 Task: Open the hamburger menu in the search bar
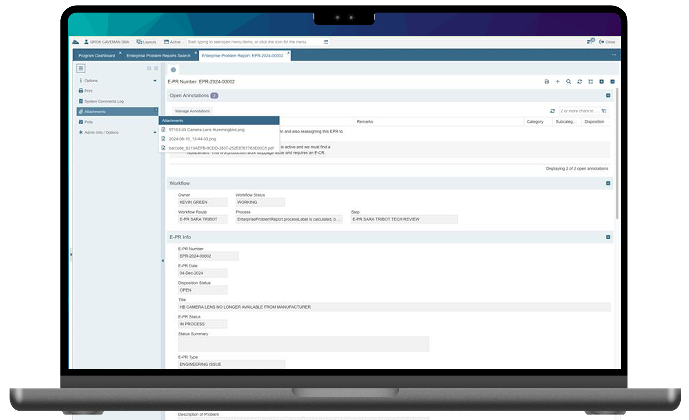326,42
